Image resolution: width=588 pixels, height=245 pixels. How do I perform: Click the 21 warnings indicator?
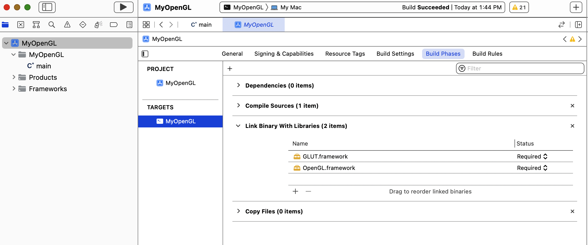519,7
